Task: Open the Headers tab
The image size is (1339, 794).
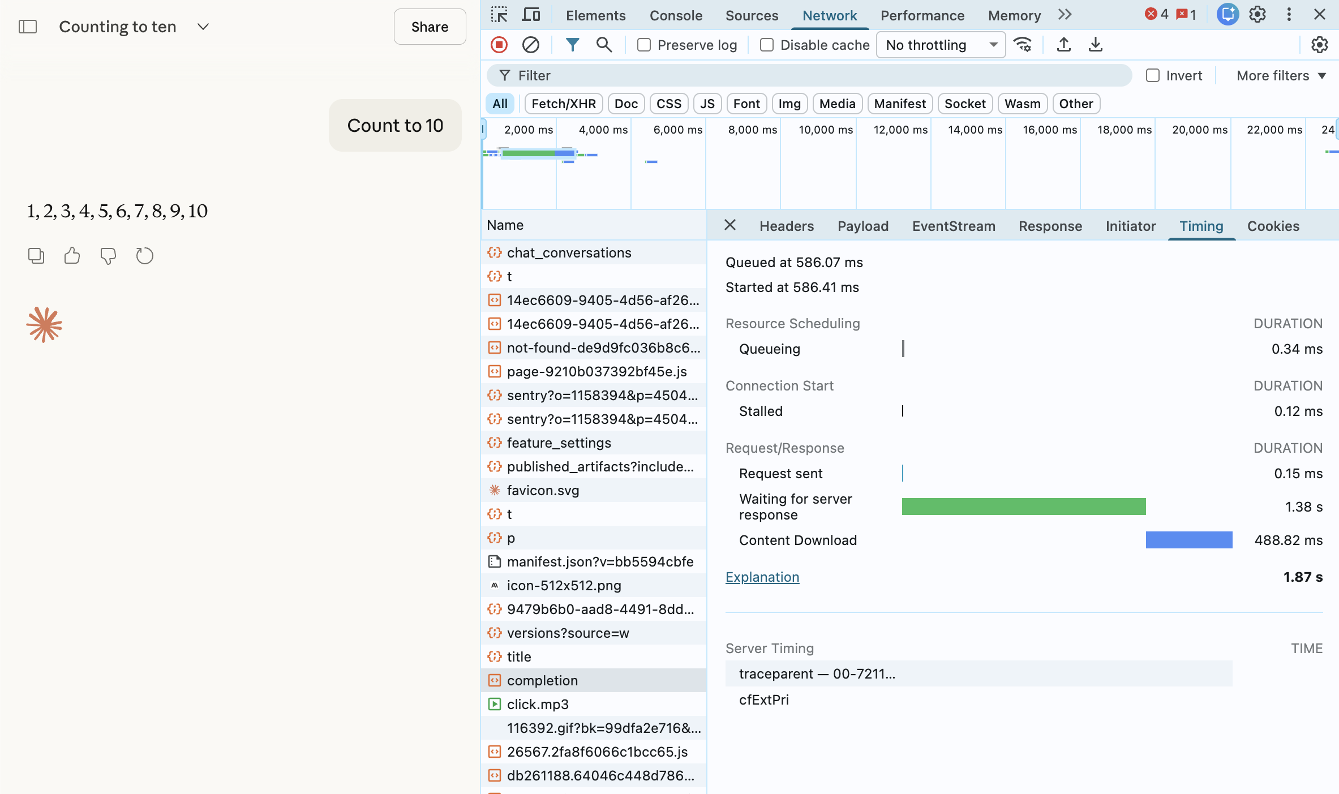Action: [786, 226]
